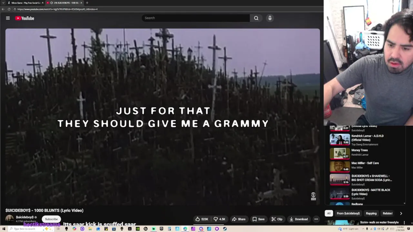Go back in browser history
This screenshot has height=232, width=413.
[x=3, y=9]
